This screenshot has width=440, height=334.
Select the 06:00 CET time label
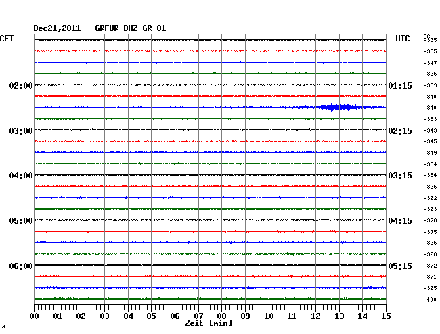click(21, 266)
